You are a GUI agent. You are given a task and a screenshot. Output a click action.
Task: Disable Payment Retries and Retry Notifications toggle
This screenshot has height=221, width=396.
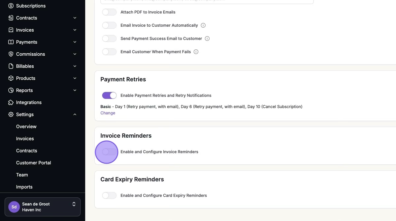pyautogui.click(x=109, y=96)
